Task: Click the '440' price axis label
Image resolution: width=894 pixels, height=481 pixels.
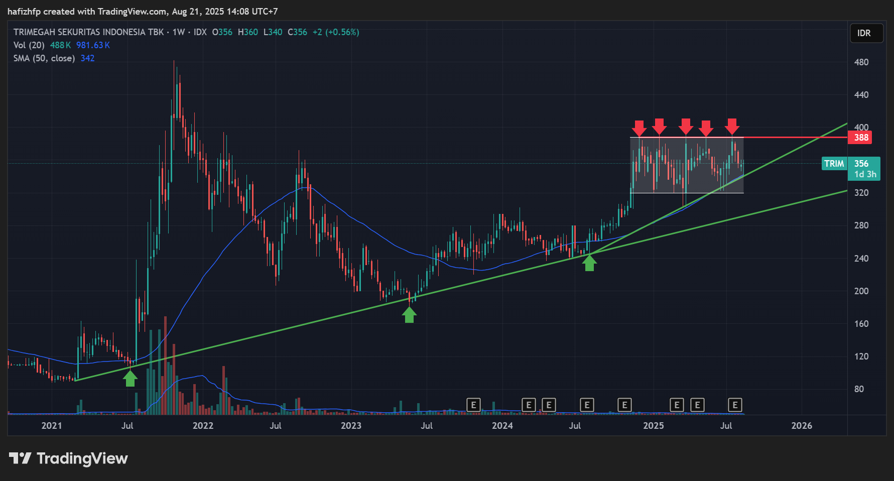Action: click(x=861, y=95)
